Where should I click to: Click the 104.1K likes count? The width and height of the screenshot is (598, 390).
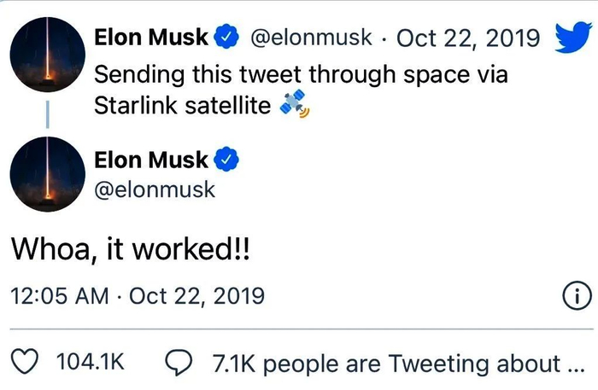91,363
